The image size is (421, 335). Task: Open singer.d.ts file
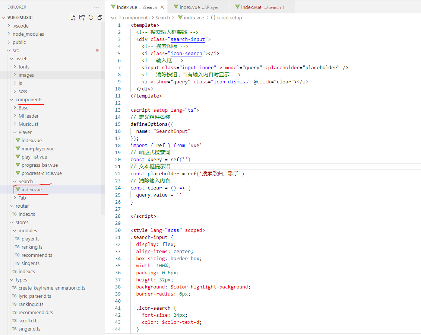click(29, 329)
